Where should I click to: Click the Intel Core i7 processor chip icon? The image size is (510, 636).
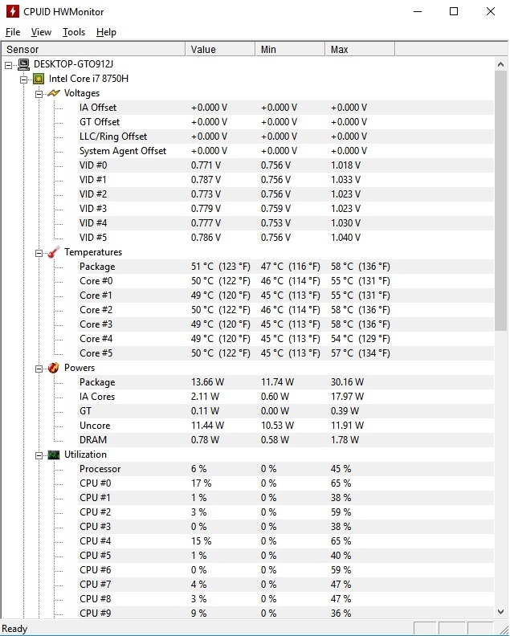coord(39,79)
